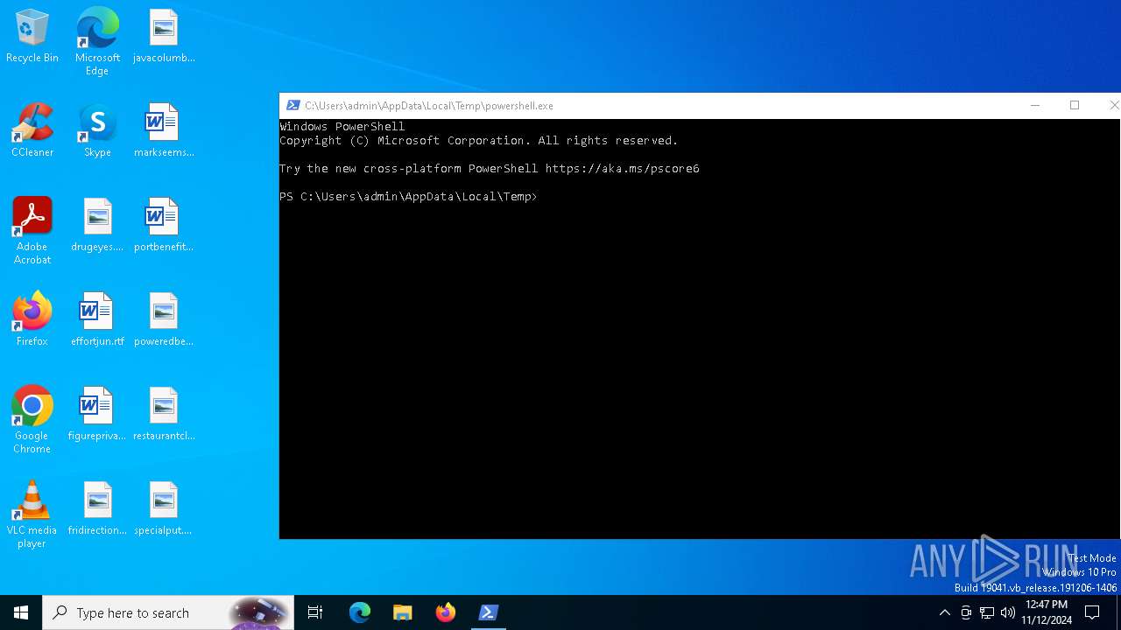The width and height of the screenshot is (1121, 630).
Task: Open Task View from the taskbar
Action: point(315,612)
